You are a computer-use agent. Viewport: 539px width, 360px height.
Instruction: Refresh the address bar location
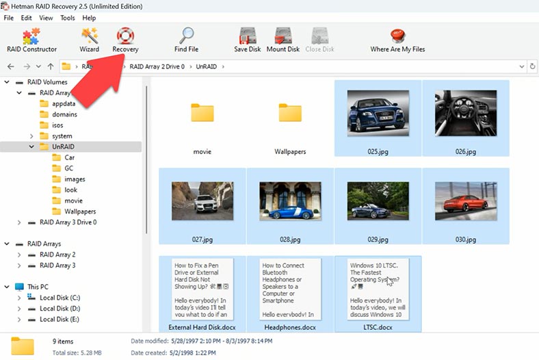[x=532, y=66]
